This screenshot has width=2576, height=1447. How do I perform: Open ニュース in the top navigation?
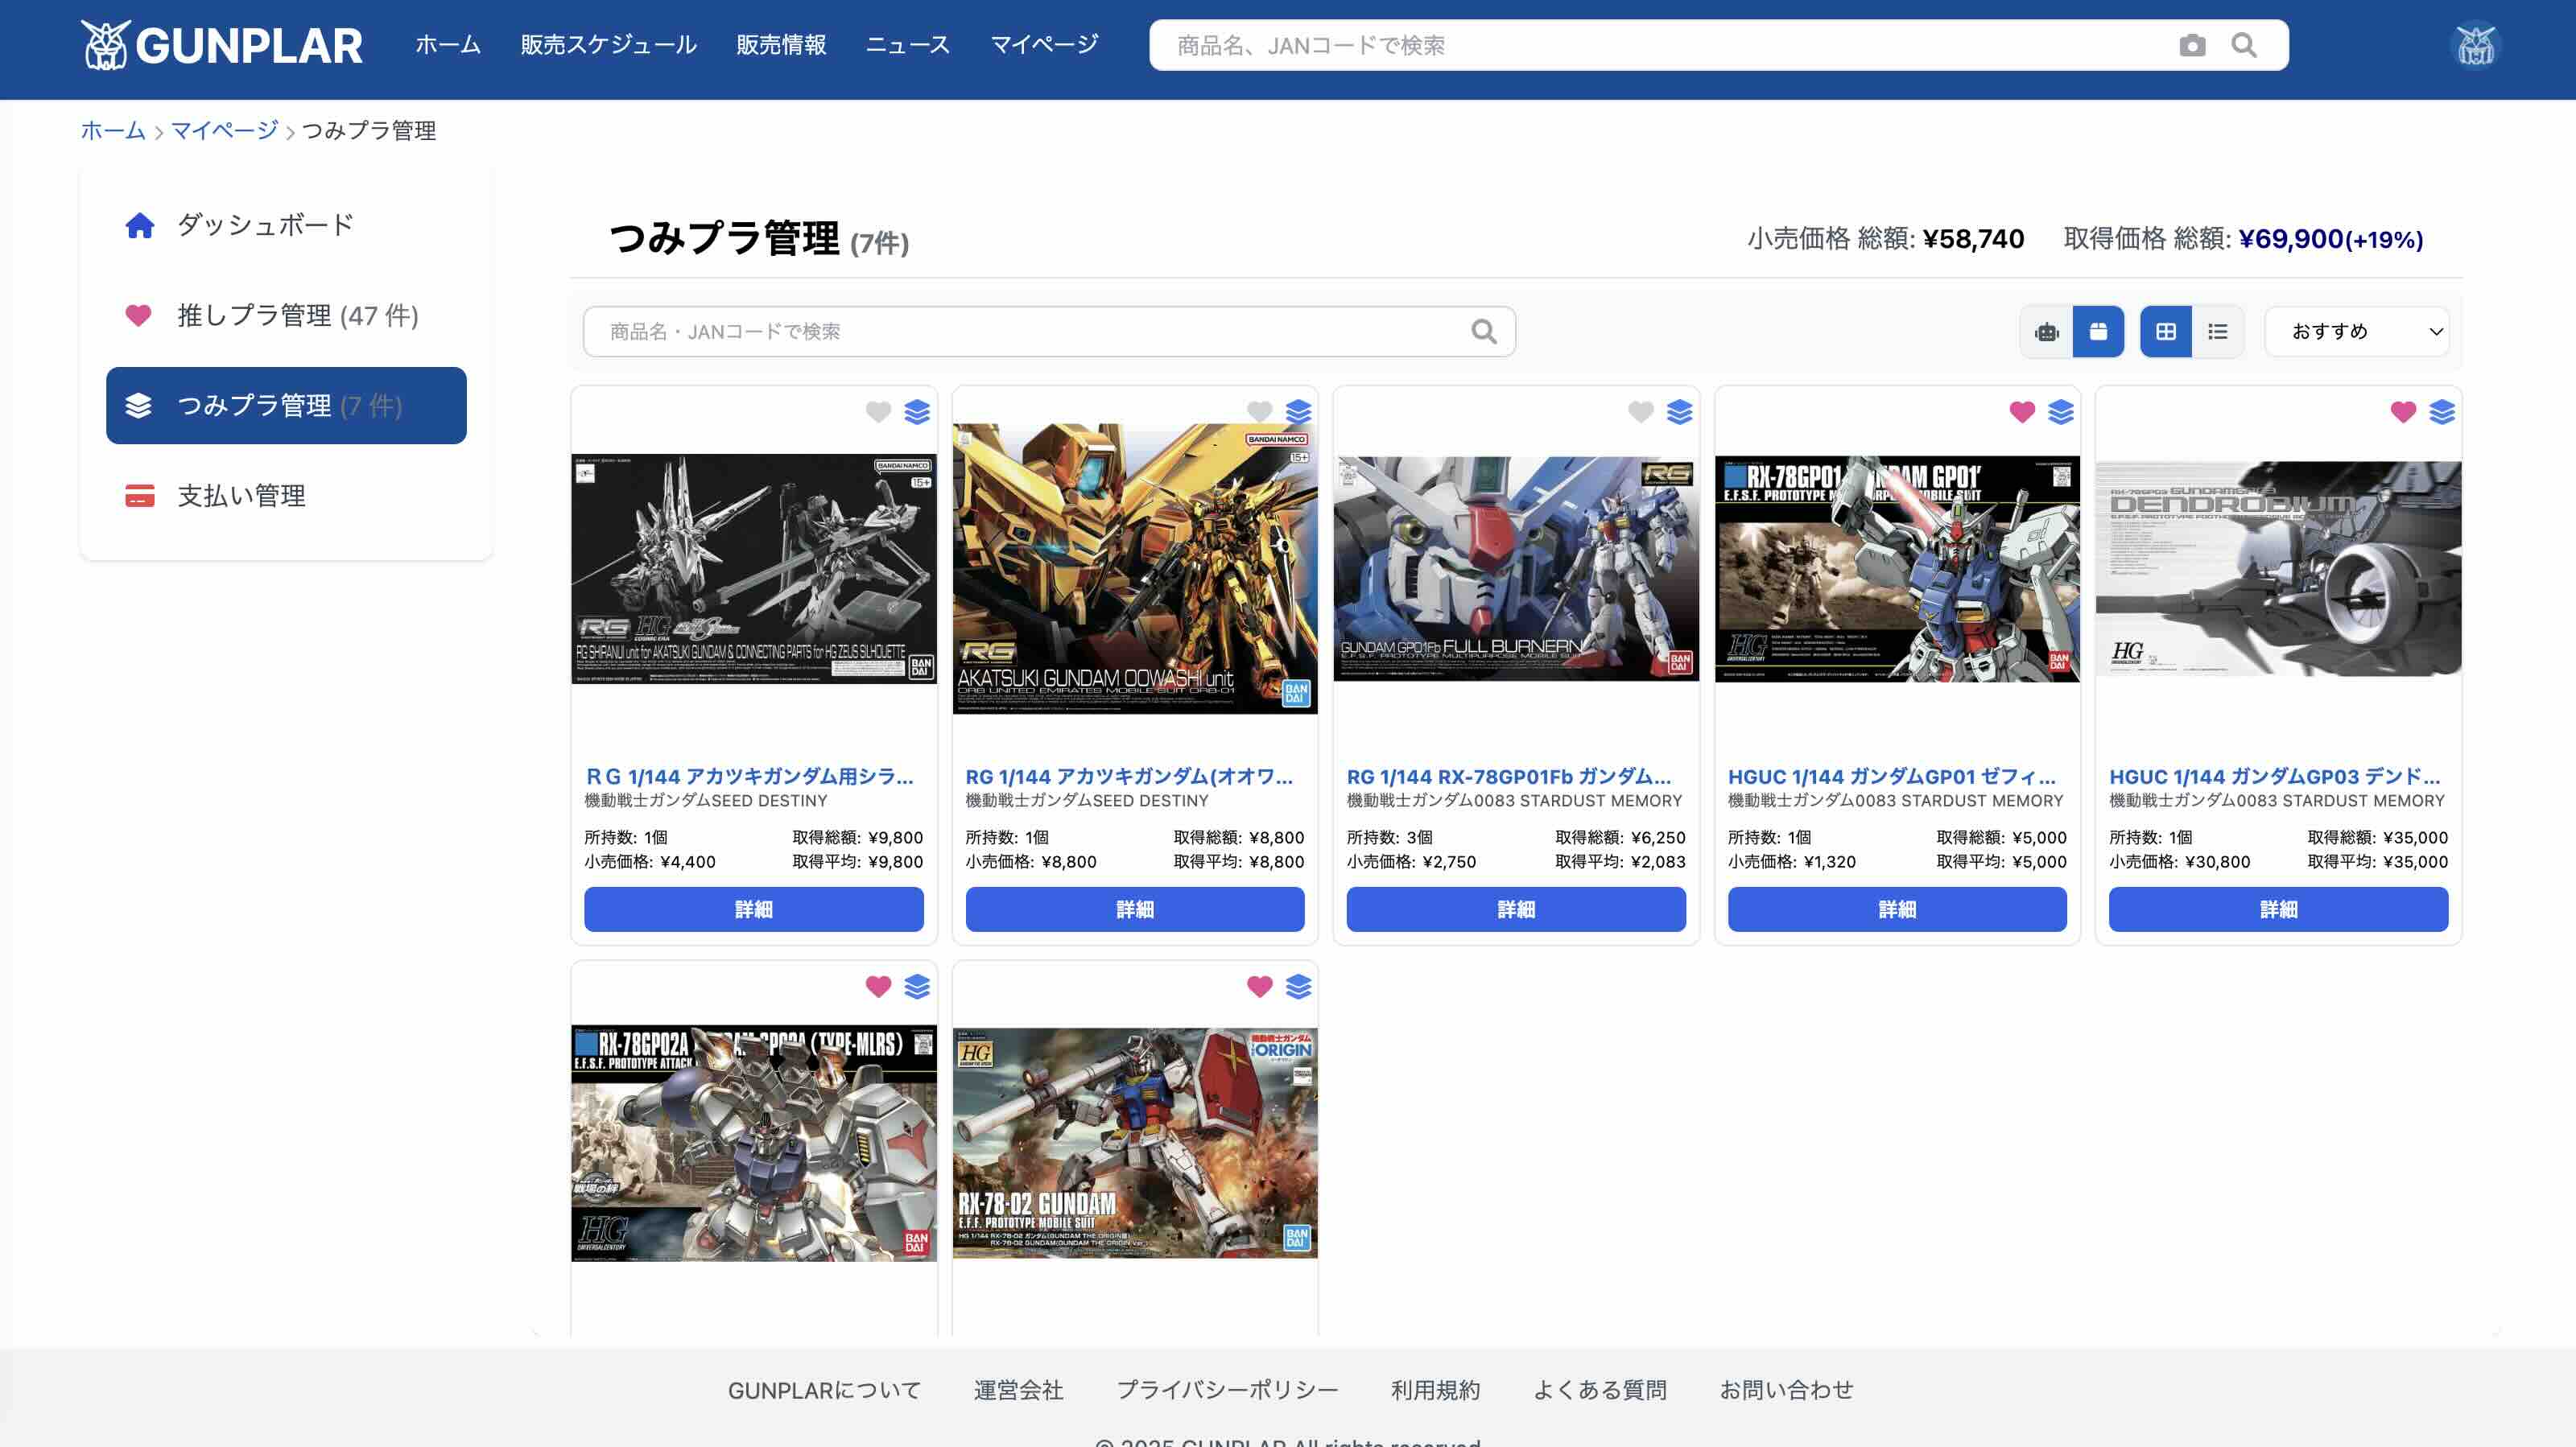tap(908, 45)
